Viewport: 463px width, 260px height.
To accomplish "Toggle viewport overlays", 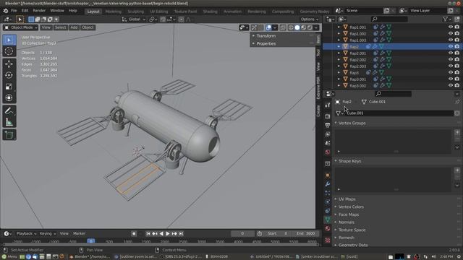I will [268, 27].
